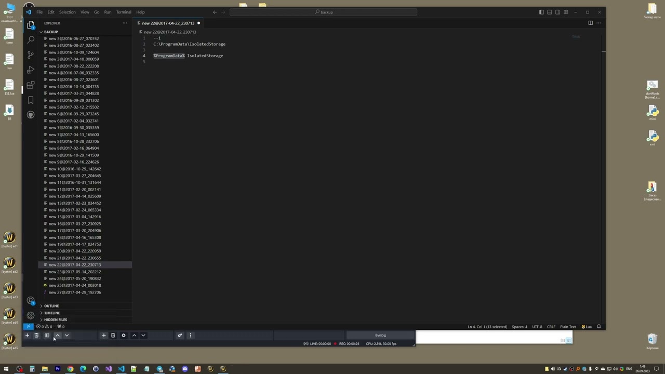
Task: Click the editor breadcrumb new 22@2017-04-22_230713
Action: [x=170, y=32]
